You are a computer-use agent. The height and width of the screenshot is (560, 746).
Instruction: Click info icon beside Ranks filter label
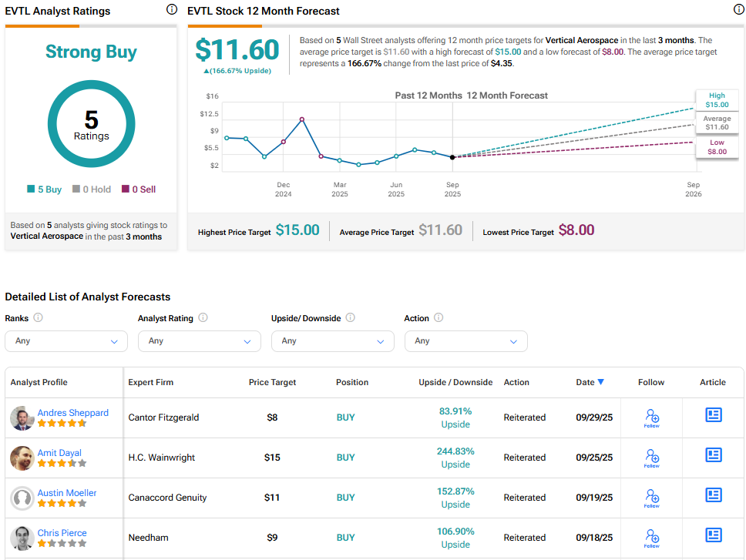[38, 317]
